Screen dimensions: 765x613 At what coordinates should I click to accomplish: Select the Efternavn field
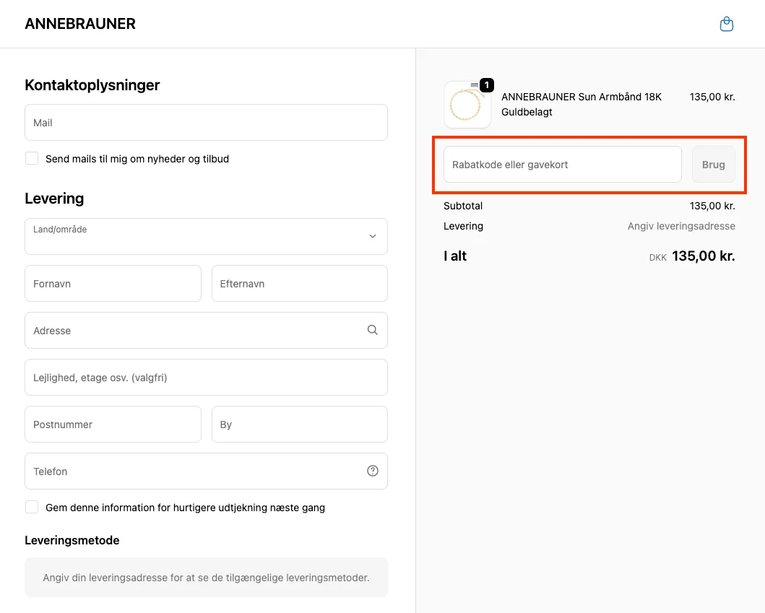tap(299, 284)
